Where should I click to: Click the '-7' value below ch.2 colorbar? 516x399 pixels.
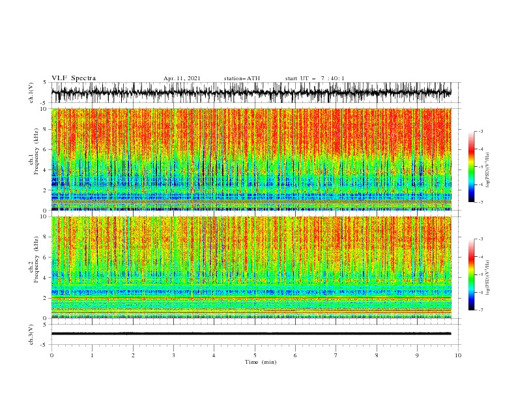(480, 310)
